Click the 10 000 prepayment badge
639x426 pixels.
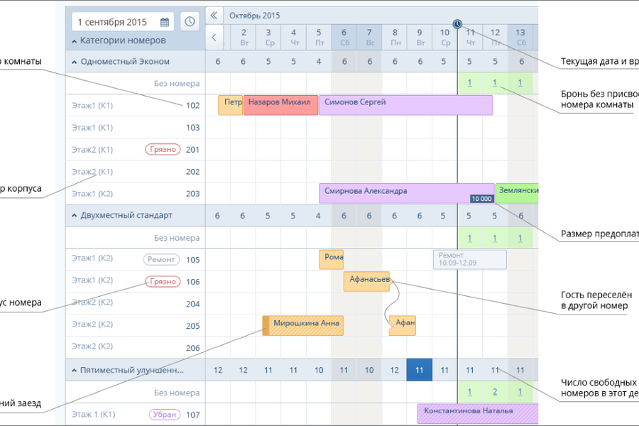coord(482,199)
